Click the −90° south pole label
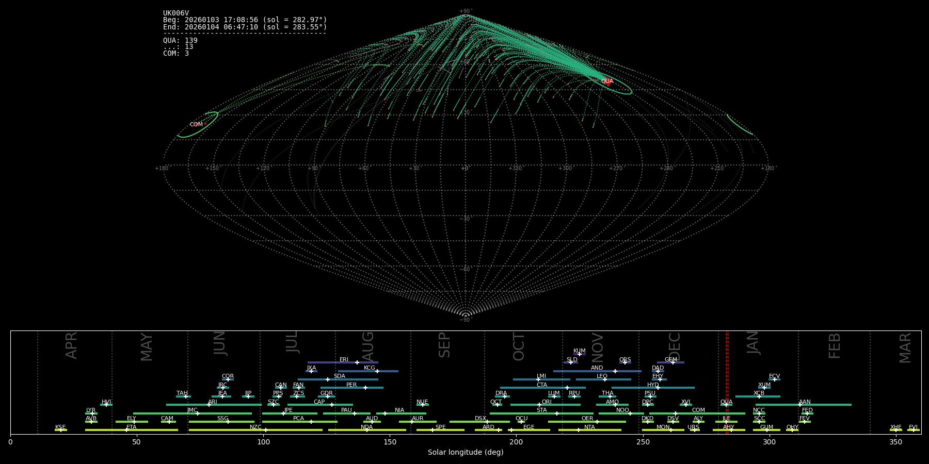 click(x=466, y=320)
